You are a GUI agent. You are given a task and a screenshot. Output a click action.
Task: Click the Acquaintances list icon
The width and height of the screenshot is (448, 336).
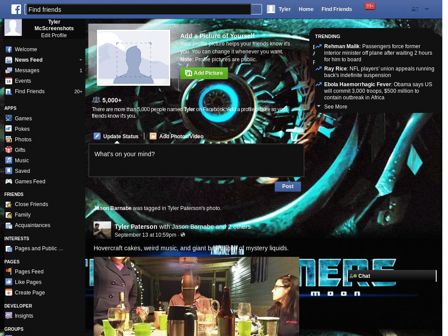tap(9, 226)
